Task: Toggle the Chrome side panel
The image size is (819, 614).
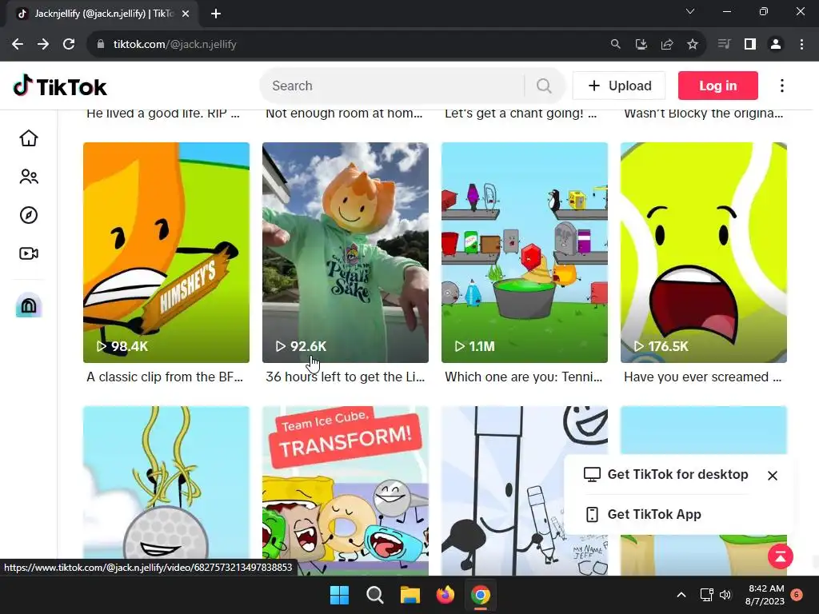Action: (x=750, y=45)
